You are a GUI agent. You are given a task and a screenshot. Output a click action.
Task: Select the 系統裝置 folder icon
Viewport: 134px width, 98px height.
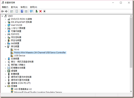click(9, 43)
